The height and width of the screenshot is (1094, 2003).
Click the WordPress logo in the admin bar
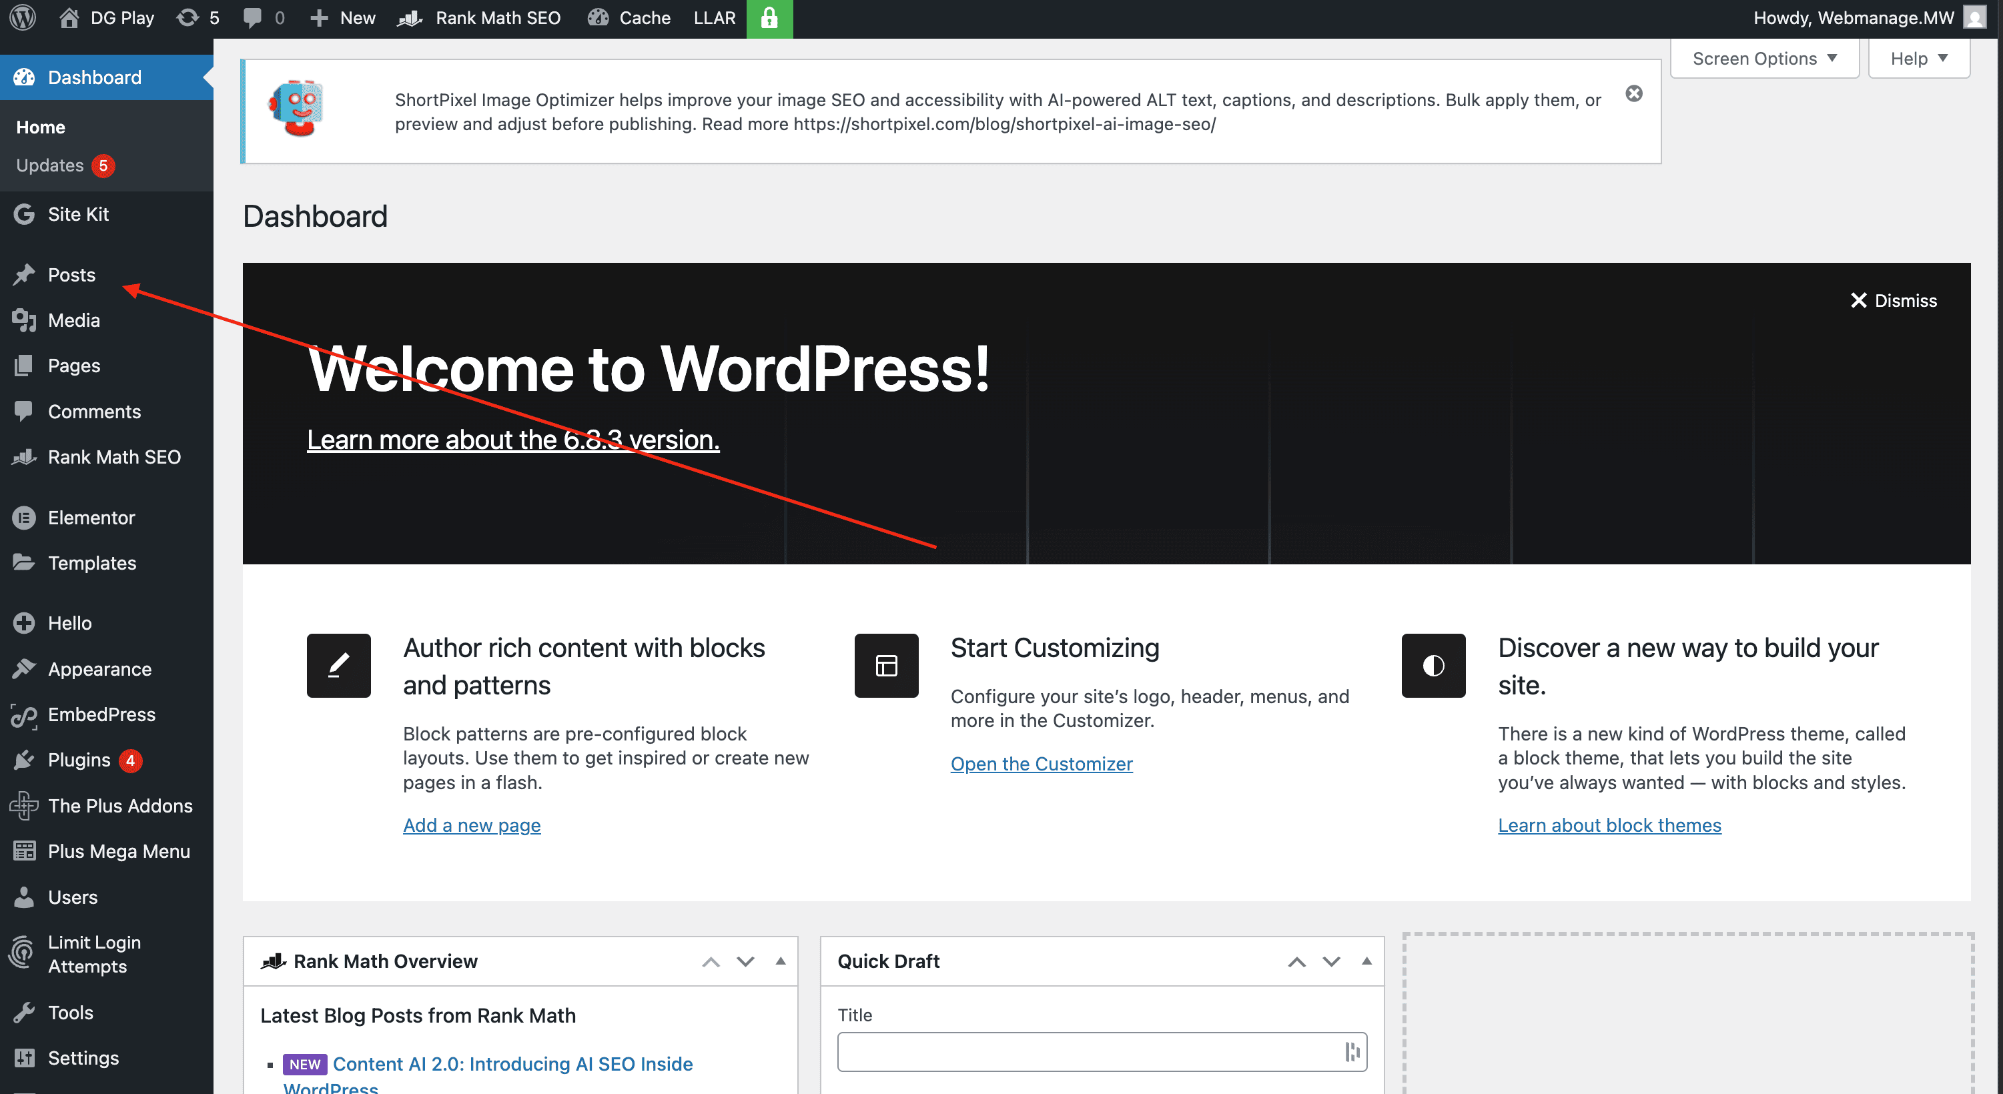tap(21, 17)
